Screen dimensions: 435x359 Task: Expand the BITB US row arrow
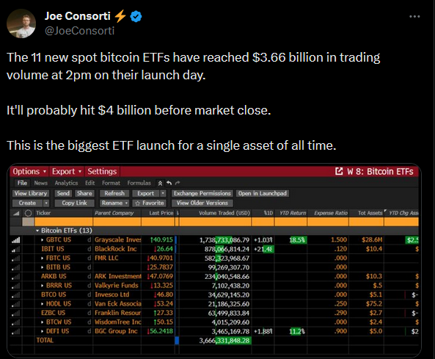(42, 267)
